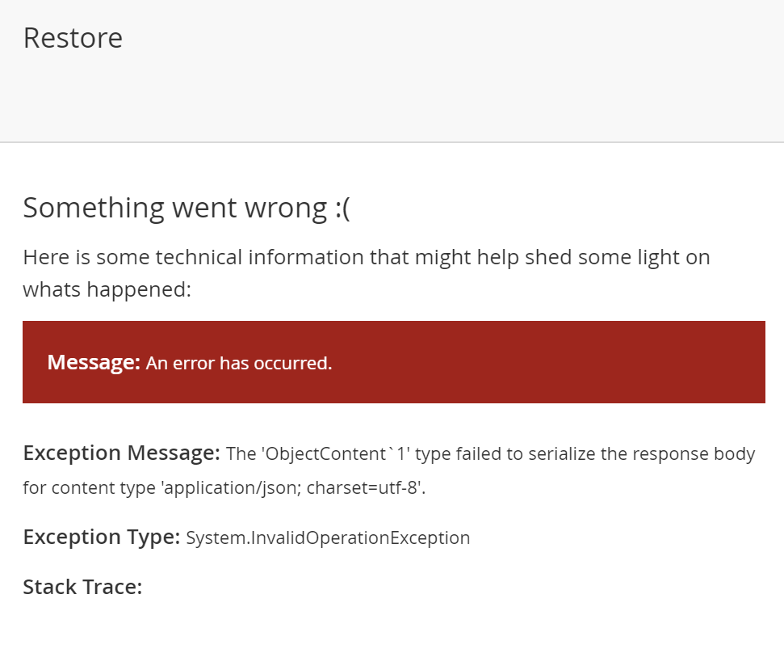
Task: Click the red error message banner
Action: click(x=394, y=362)
